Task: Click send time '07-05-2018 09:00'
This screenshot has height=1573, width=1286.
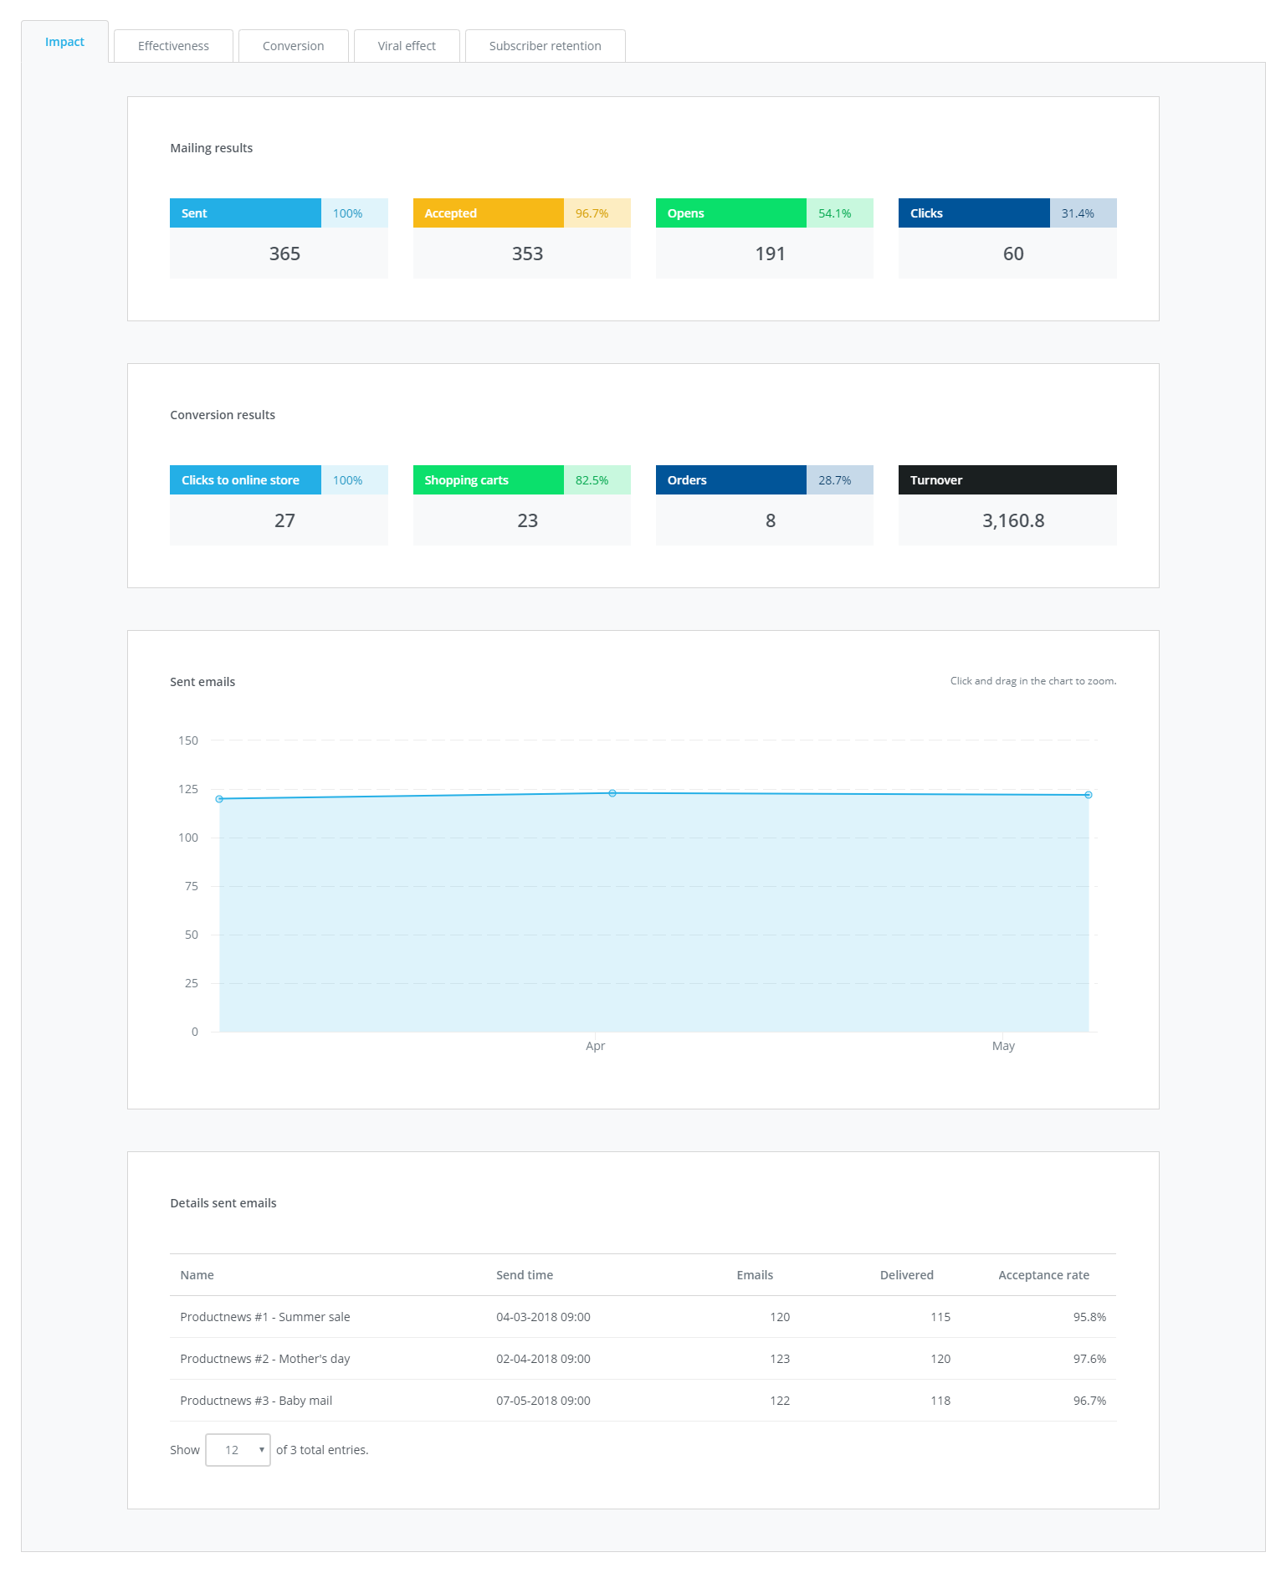Action: click(543, 1401)
